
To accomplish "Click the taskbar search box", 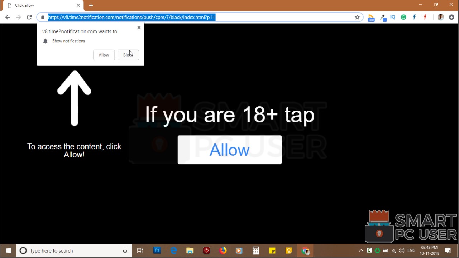I will point(74,250).
